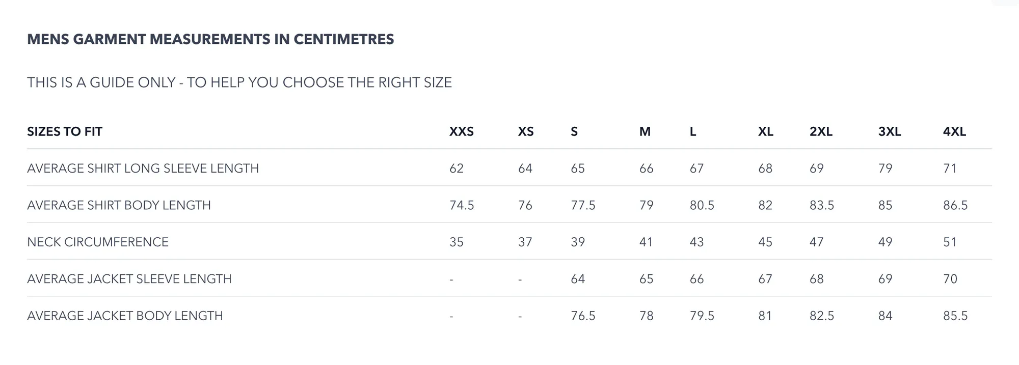Click the AVERAGE SHIRT LONG SLEEVE LENGTH row label
This screenshot has height=365, width=1019.
tap(143, 168)
